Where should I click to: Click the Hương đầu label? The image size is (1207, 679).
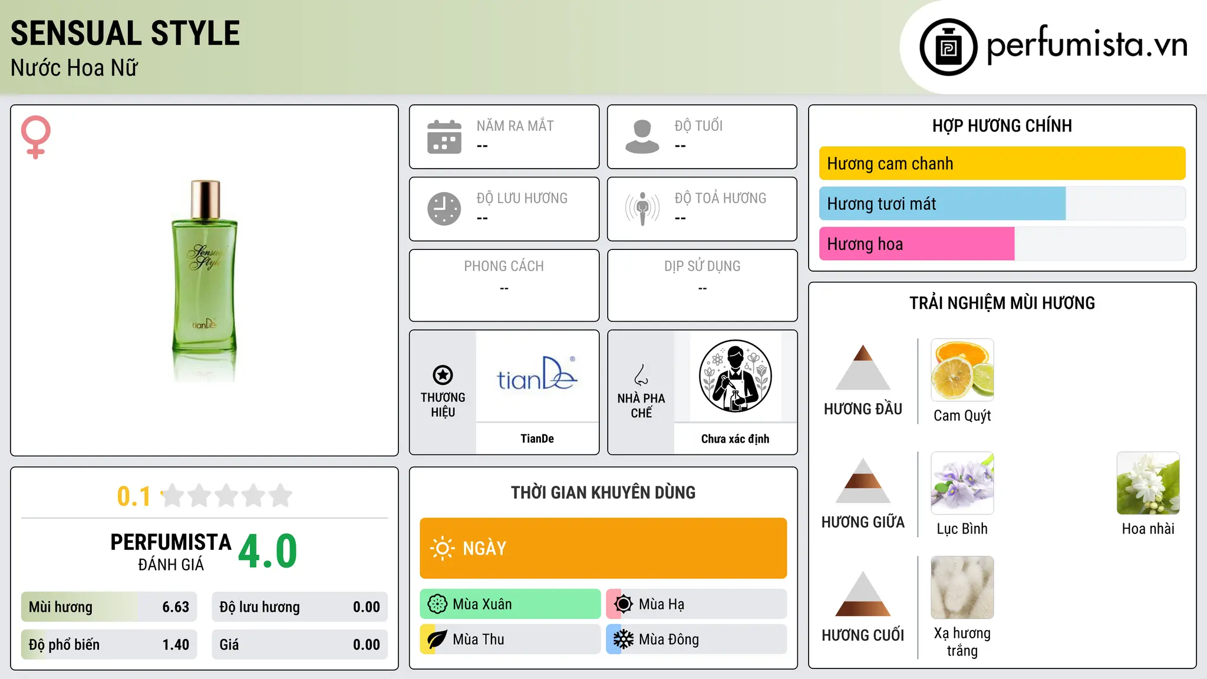(x=863, y=409)
